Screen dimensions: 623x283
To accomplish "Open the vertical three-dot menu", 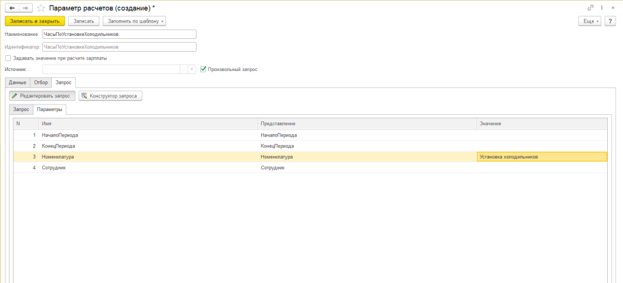I will 602,8.
